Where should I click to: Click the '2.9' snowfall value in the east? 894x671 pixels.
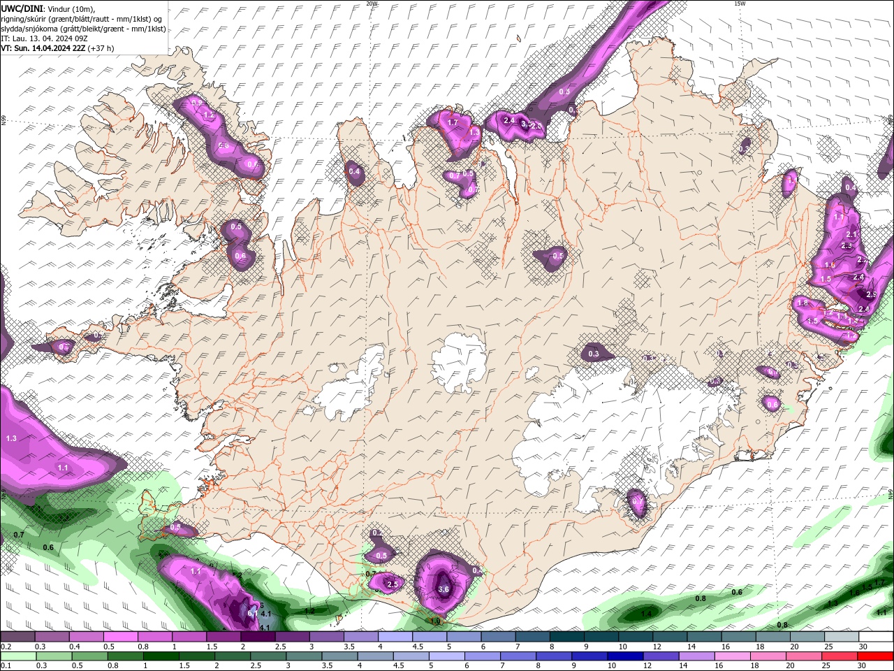[x=871, y=295]
